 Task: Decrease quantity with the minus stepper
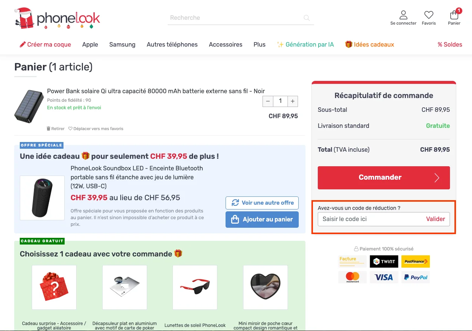(x=268, y=101)
